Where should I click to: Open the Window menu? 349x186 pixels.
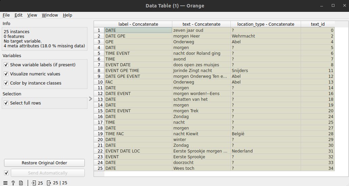tap(50, 15)
